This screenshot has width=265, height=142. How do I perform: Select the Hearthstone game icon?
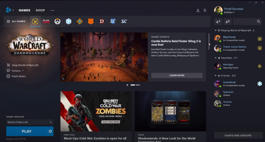[80, 21]
